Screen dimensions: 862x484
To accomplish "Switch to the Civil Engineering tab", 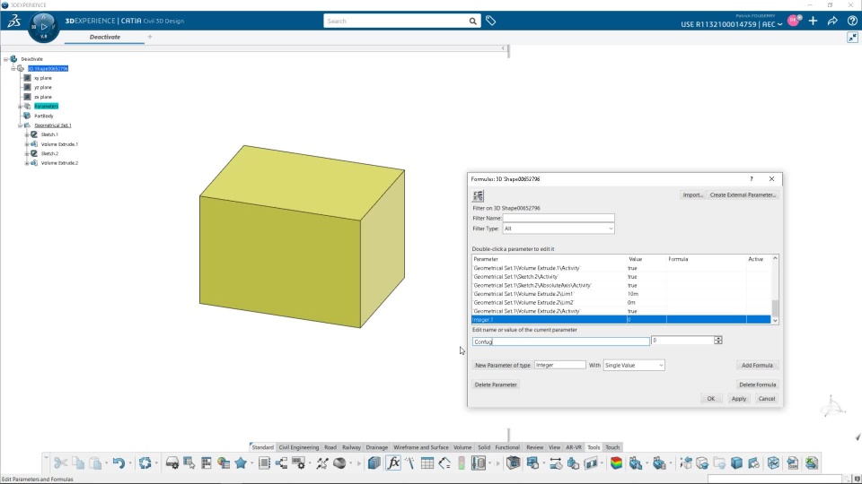I will [x=298, y=447].
